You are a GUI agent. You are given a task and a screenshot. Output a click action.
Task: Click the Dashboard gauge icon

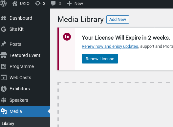[4, 18]
